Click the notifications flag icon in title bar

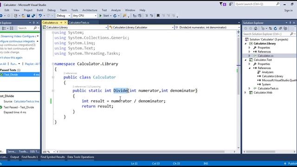(223, 4)
